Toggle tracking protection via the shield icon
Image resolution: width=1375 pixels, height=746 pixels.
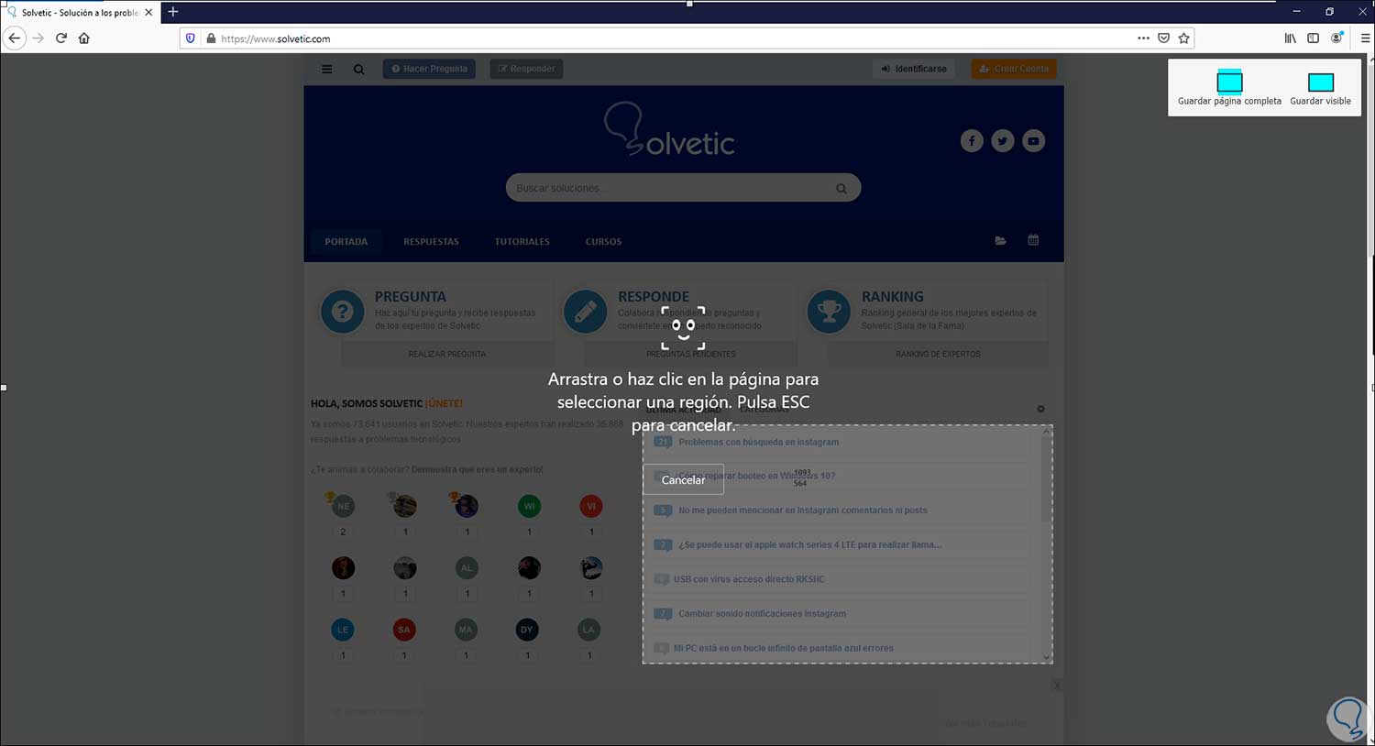click(190, 38)
